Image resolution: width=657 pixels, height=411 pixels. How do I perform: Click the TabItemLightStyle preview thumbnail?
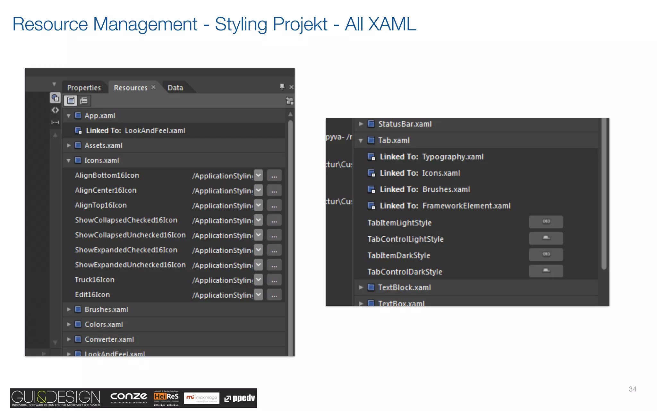pos(546,222)
